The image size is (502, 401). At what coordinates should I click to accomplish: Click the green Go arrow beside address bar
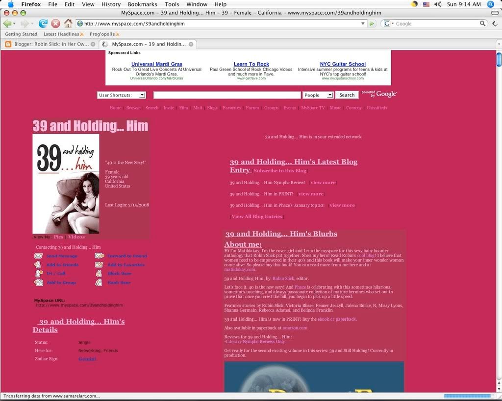pos(372,24)
